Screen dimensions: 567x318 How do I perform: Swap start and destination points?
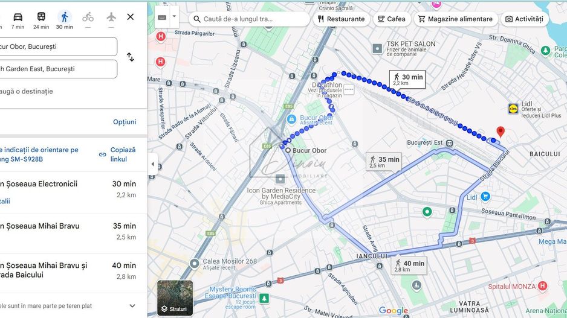tap(130, 57)
